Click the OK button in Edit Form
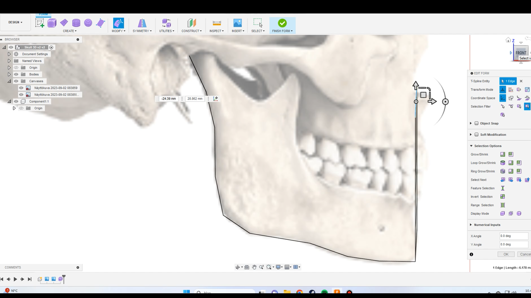Image resolution: width=531 pixels, height=298 pixels. (x=506, y=254)
